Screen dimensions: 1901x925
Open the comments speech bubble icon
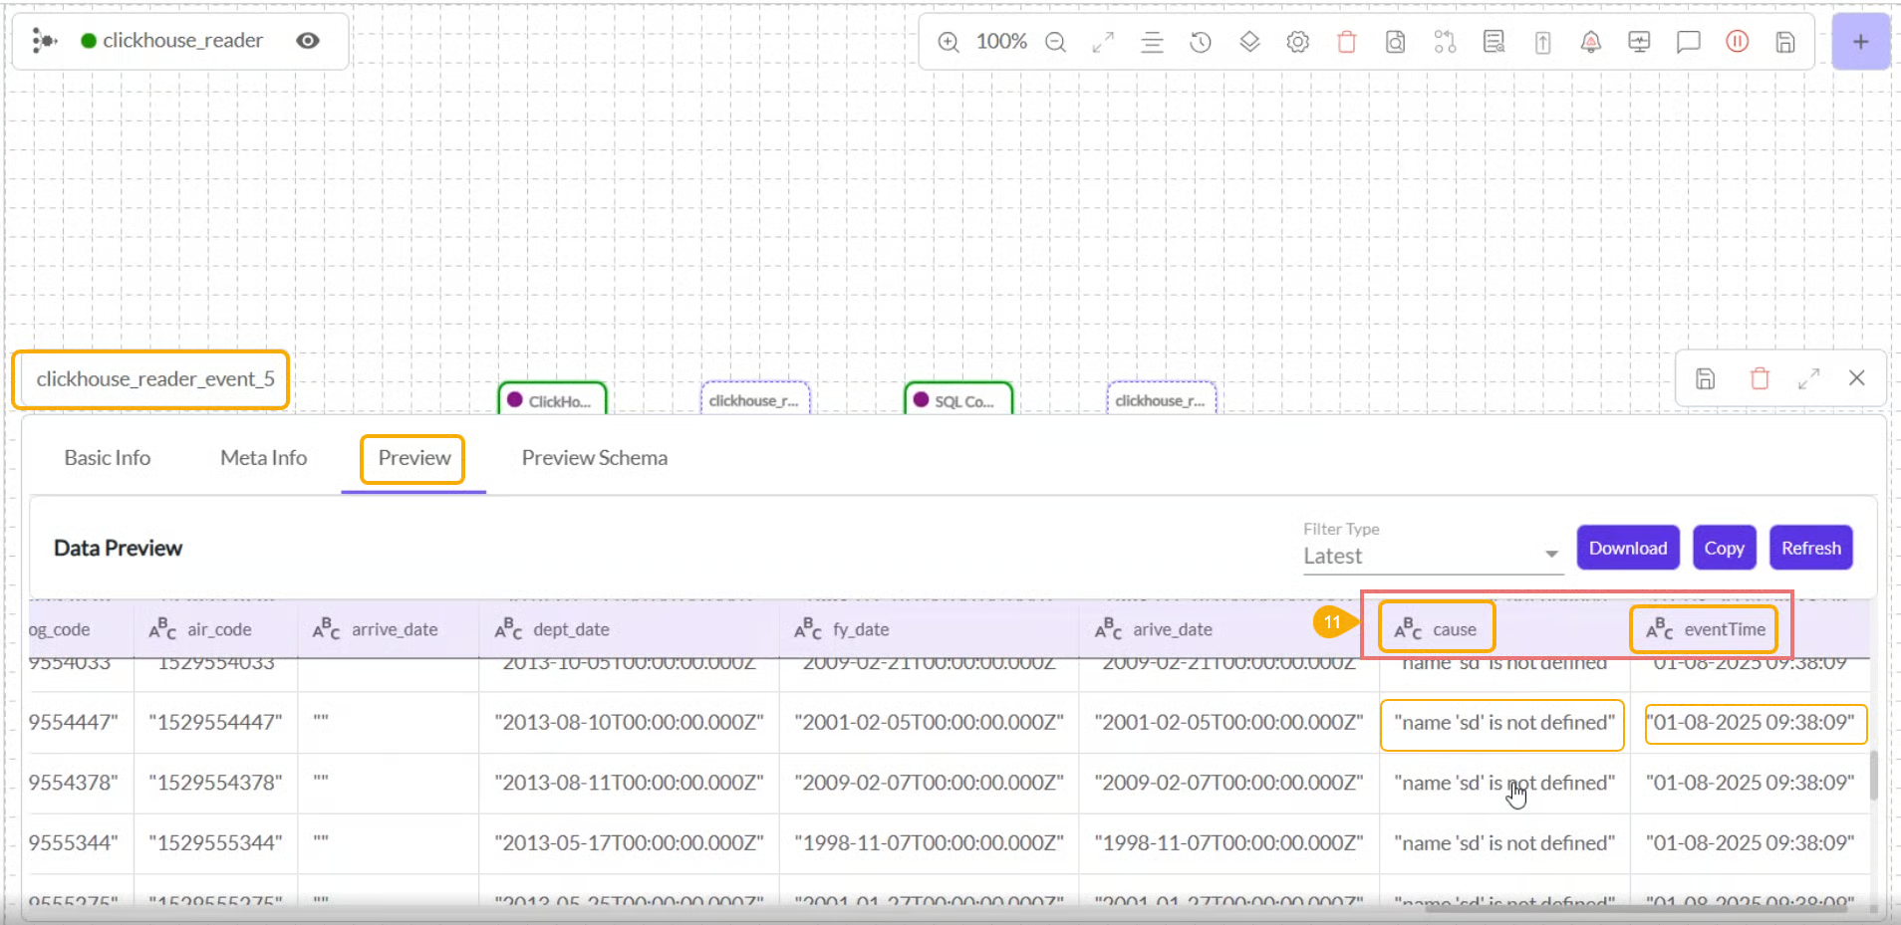point(1688,42)
